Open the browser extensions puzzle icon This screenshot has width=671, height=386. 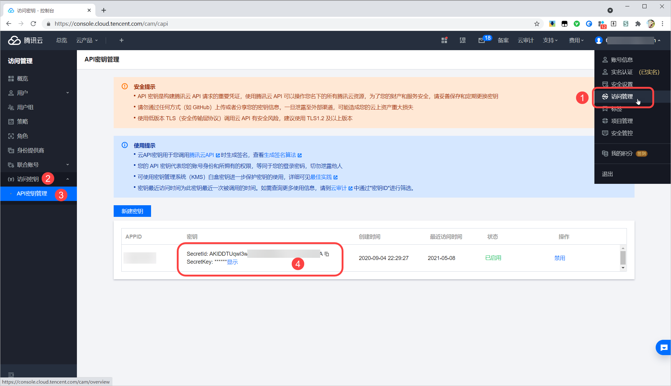638,24
